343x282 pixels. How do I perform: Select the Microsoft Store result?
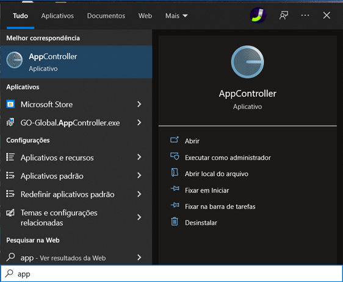coord(76,104)
